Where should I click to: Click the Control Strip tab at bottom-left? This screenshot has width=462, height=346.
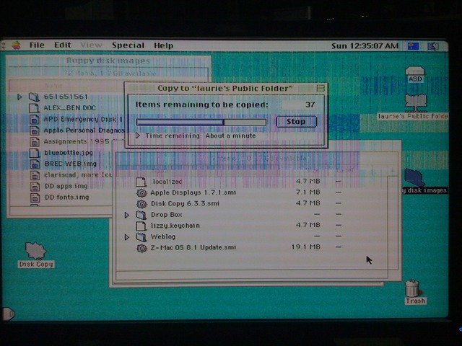[9, 314]
